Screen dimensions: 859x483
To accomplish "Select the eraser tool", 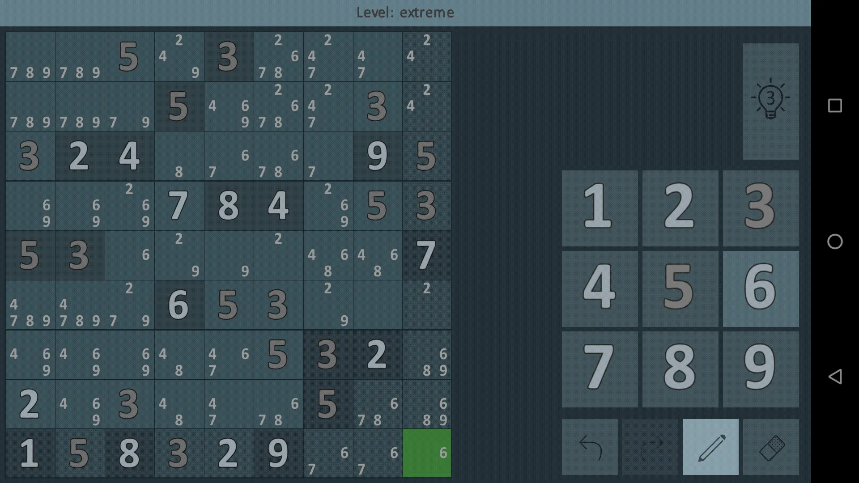I will [771, 446].
